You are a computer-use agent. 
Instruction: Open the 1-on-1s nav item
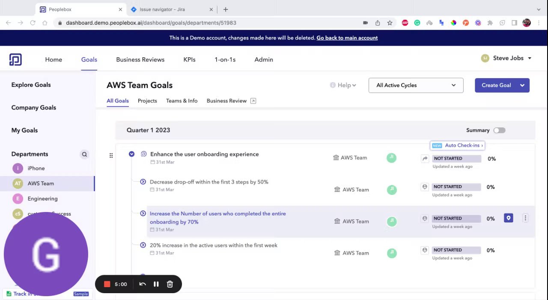[x=225, y=59]
